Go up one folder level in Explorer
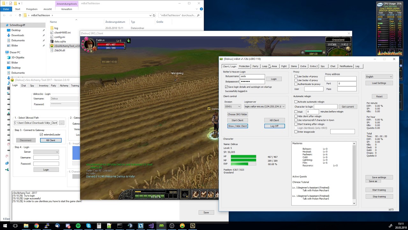 tap(20, 15)
